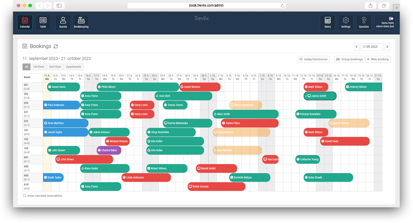Switch to the Apartments tab
The width and height of the screenshot is (413, 223).
point(74,67)
